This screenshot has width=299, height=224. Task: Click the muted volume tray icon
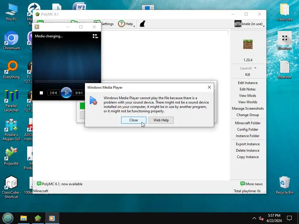(x=261, y=218)
